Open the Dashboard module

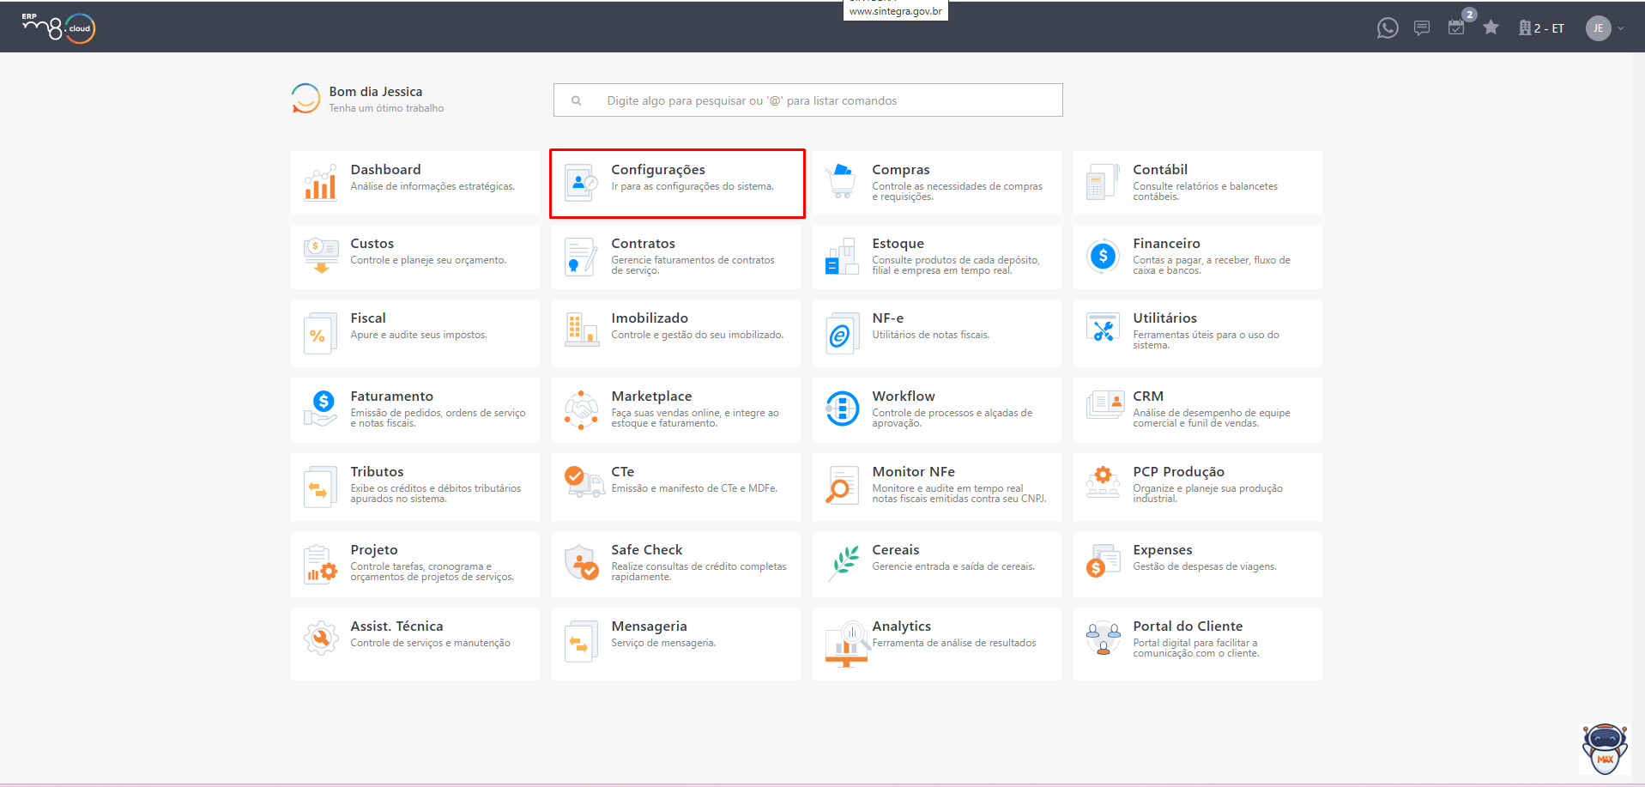415,183
